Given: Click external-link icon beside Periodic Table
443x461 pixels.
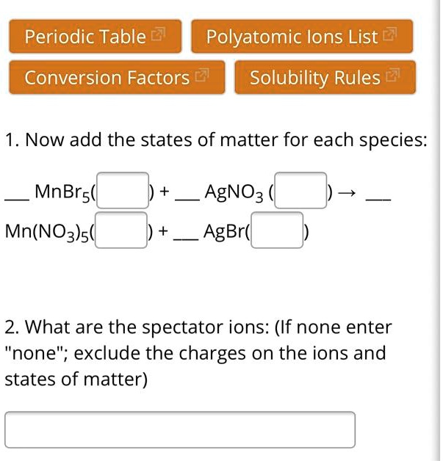Looking at the screenshot, I should tap(159, 35).
